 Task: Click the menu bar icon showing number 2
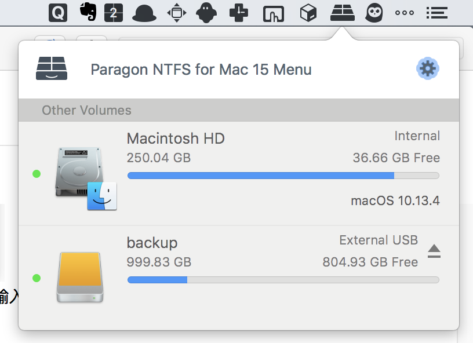coord(114,12)
